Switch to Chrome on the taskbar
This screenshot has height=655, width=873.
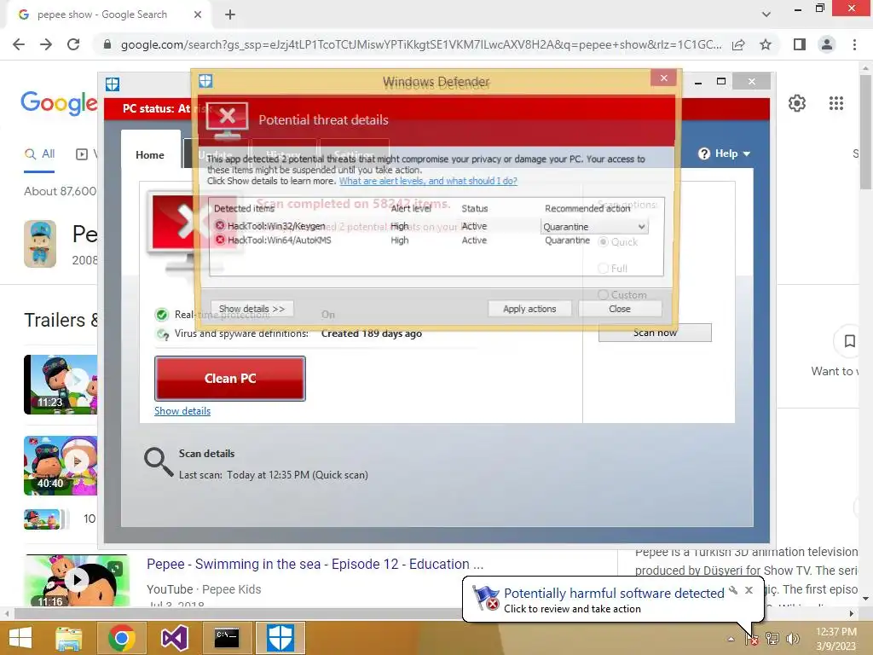click(x=121, y=638)
